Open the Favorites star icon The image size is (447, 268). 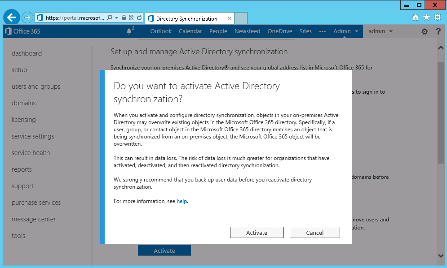[x=426, y=17]
